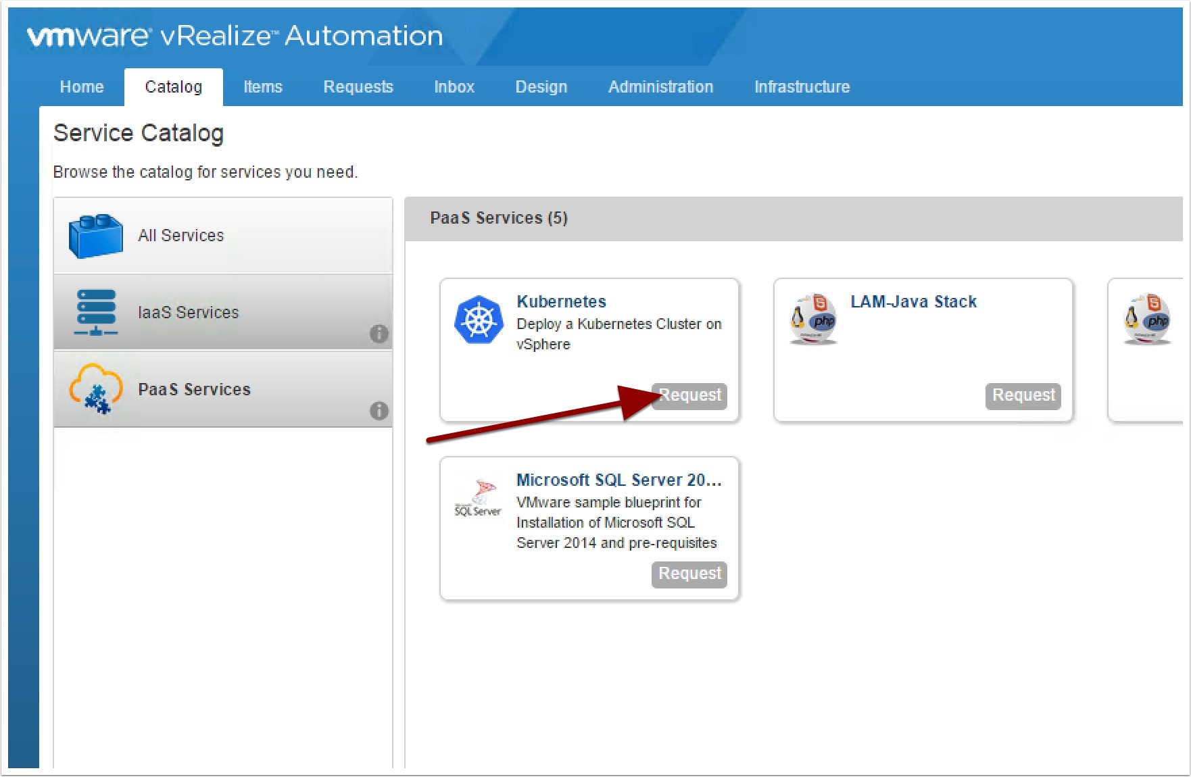Request the Kubernetes catalog item
Image resolution: width=1191 pixels, height=777 pixels.
click(689, 396)
